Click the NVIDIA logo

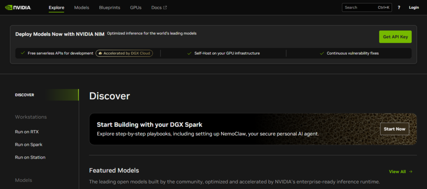18,7
